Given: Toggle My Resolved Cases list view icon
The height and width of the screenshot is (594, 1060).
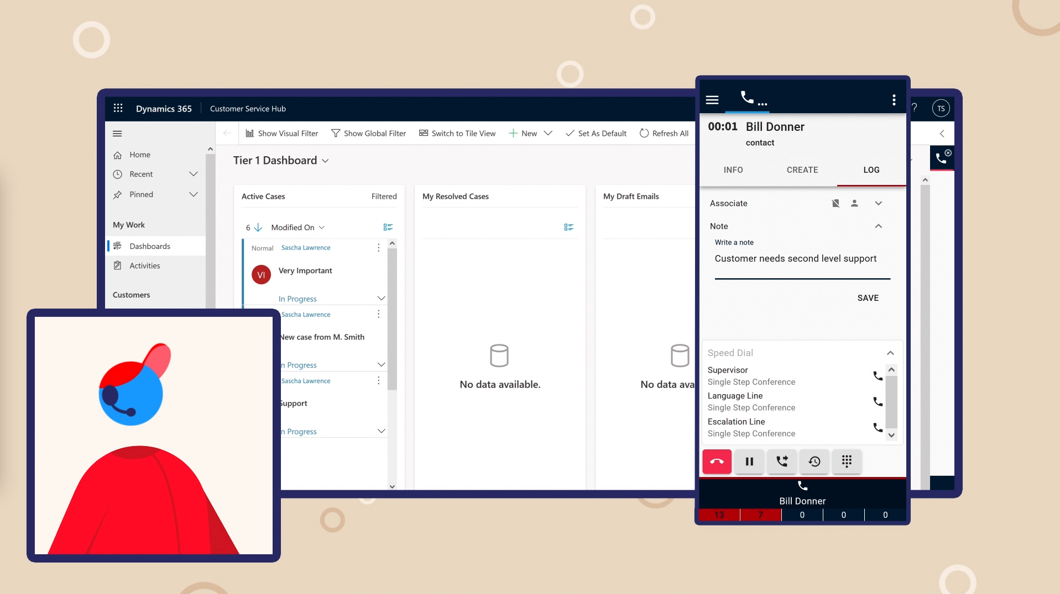Looking at the screenshot, I should click(x=568, y=227).
